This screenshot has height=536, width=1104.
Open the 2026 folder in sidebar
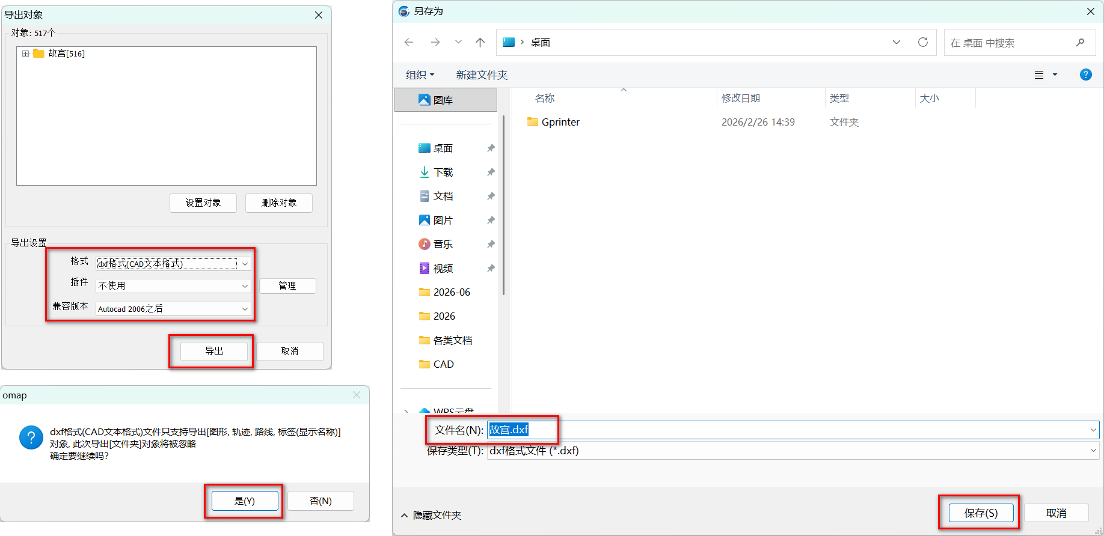tap(437, 316)
